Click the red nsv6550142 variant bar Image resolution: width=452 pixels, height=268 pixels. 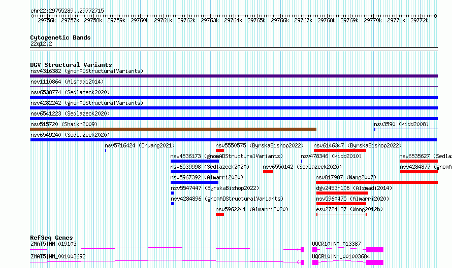coord(268,172)
